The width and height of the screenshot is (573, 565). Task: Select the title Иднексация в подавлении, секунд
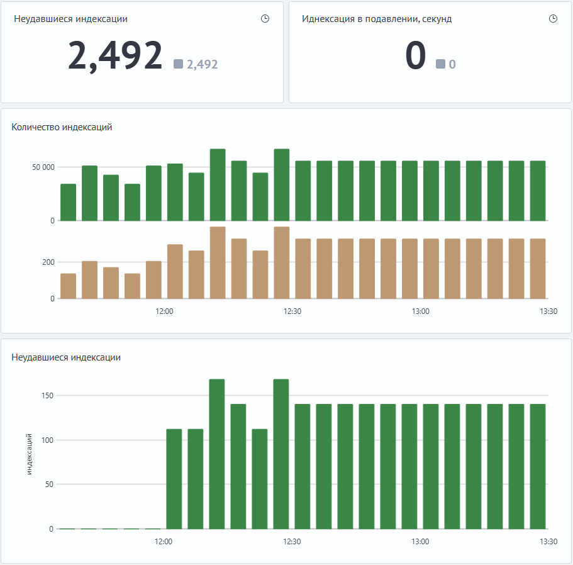coord(376,19)
